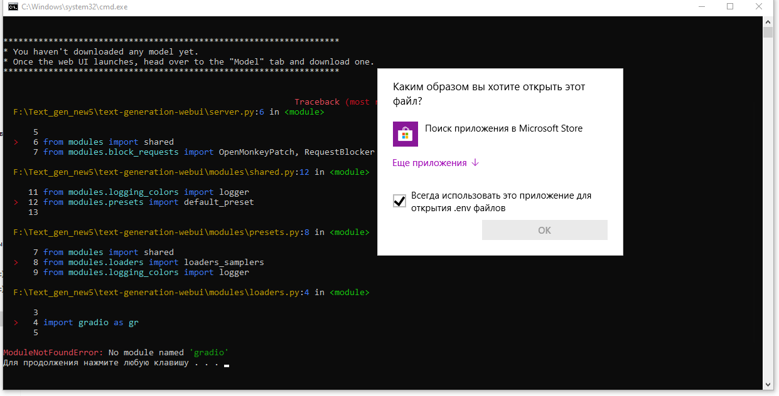The width and height of the screenshot is (779, 396).
Task: Click scrollbar up arrow in cmd window
Action: tap(768, 21)
